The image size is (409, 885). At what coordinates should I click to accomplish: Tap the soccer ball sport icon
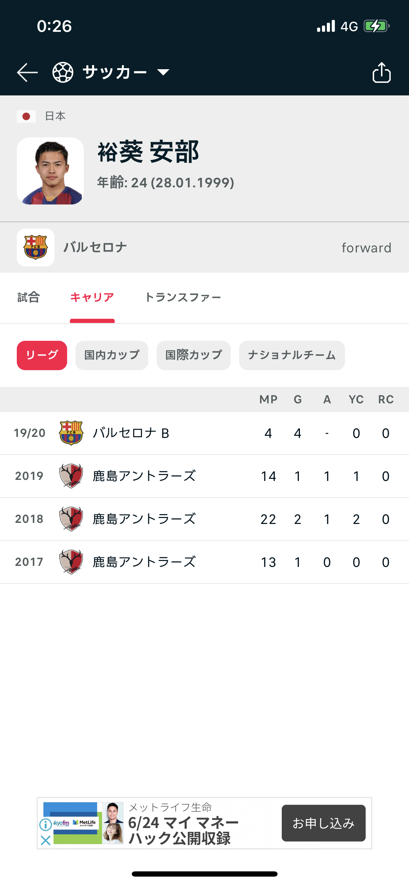click(x=63, y=72)
